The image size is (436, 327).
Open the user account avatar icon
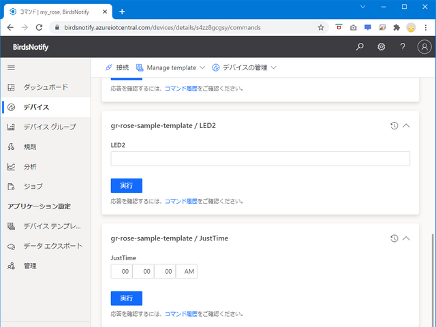424,47
